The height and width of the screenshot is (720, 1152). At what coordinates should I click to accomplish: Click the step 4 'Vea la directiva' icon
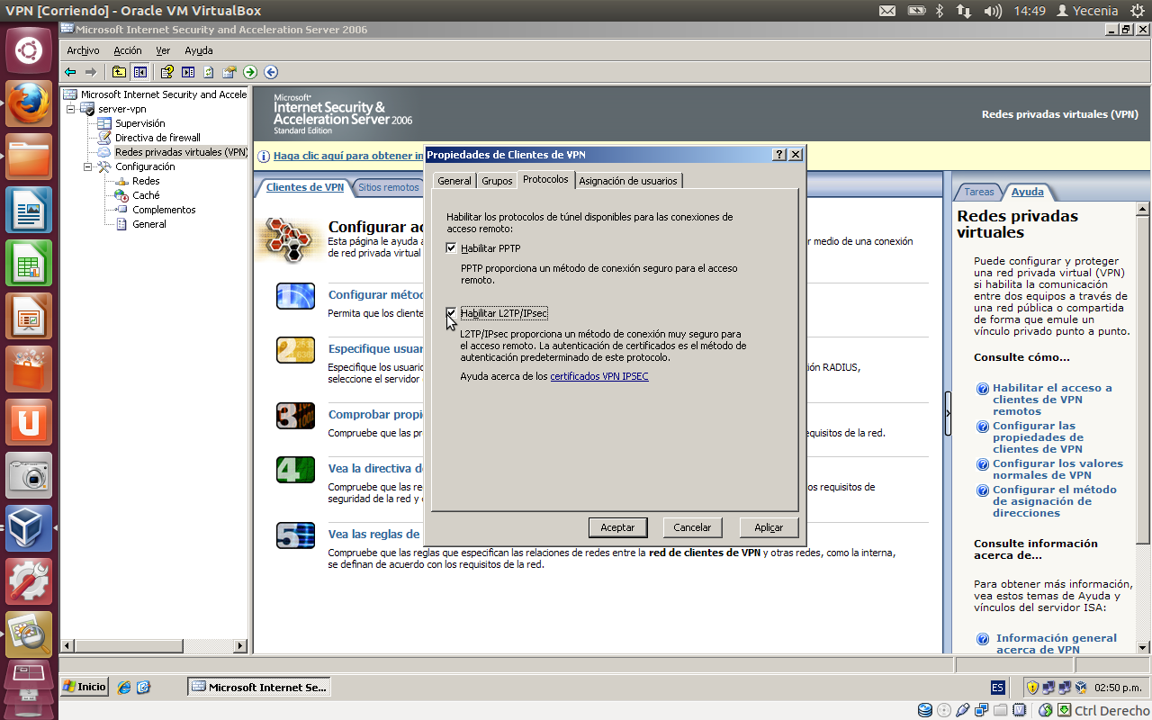(x=295, y=470)
